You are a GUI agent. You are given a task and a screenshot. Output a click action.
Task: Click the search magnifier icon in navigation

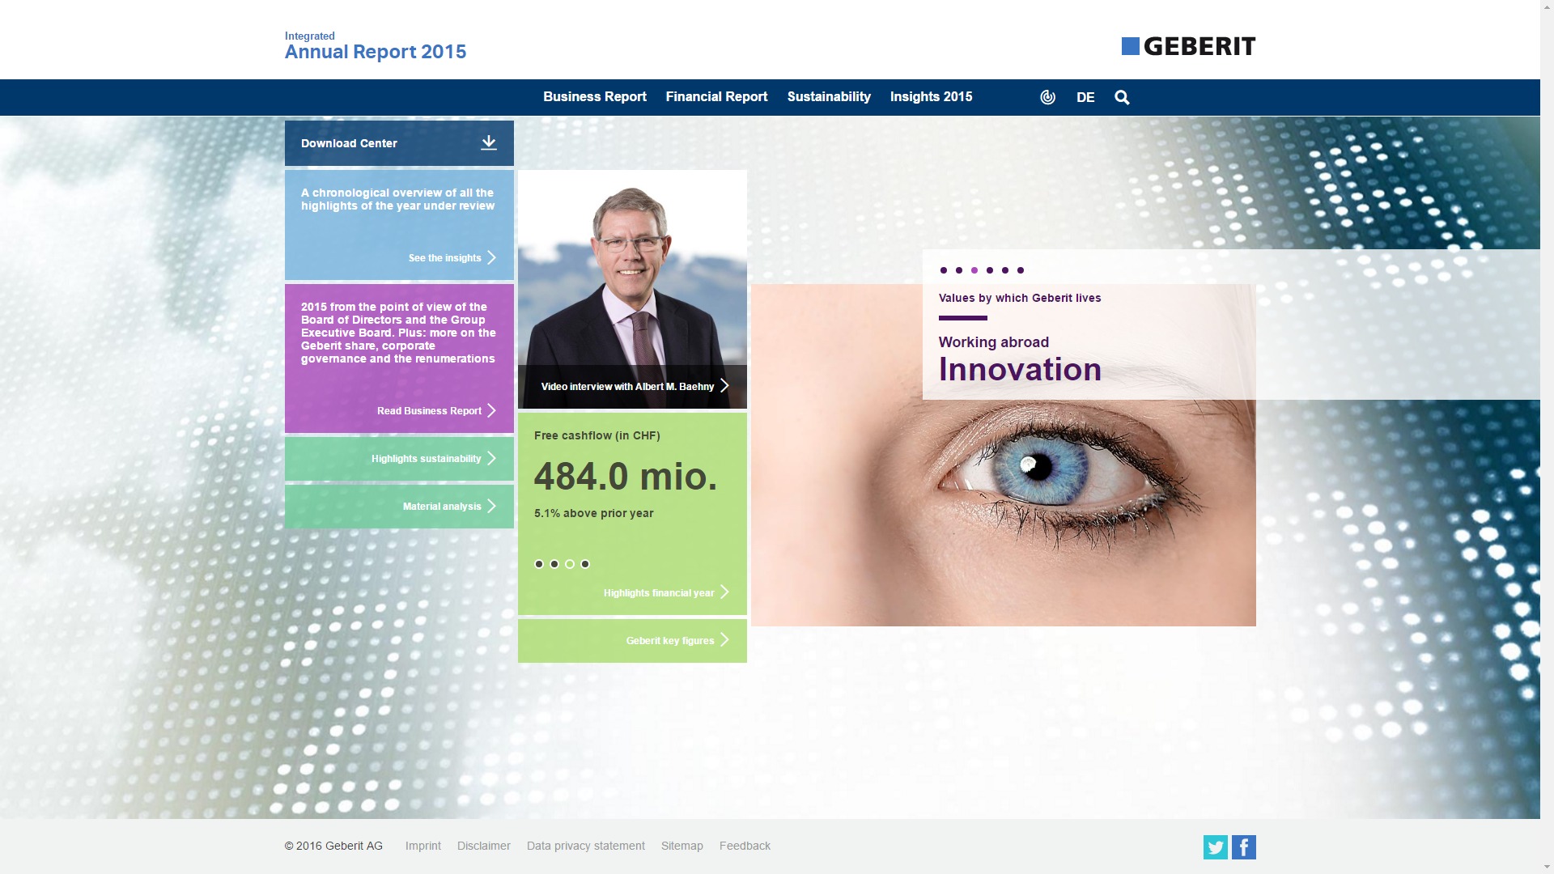(x=1122, y=97)
